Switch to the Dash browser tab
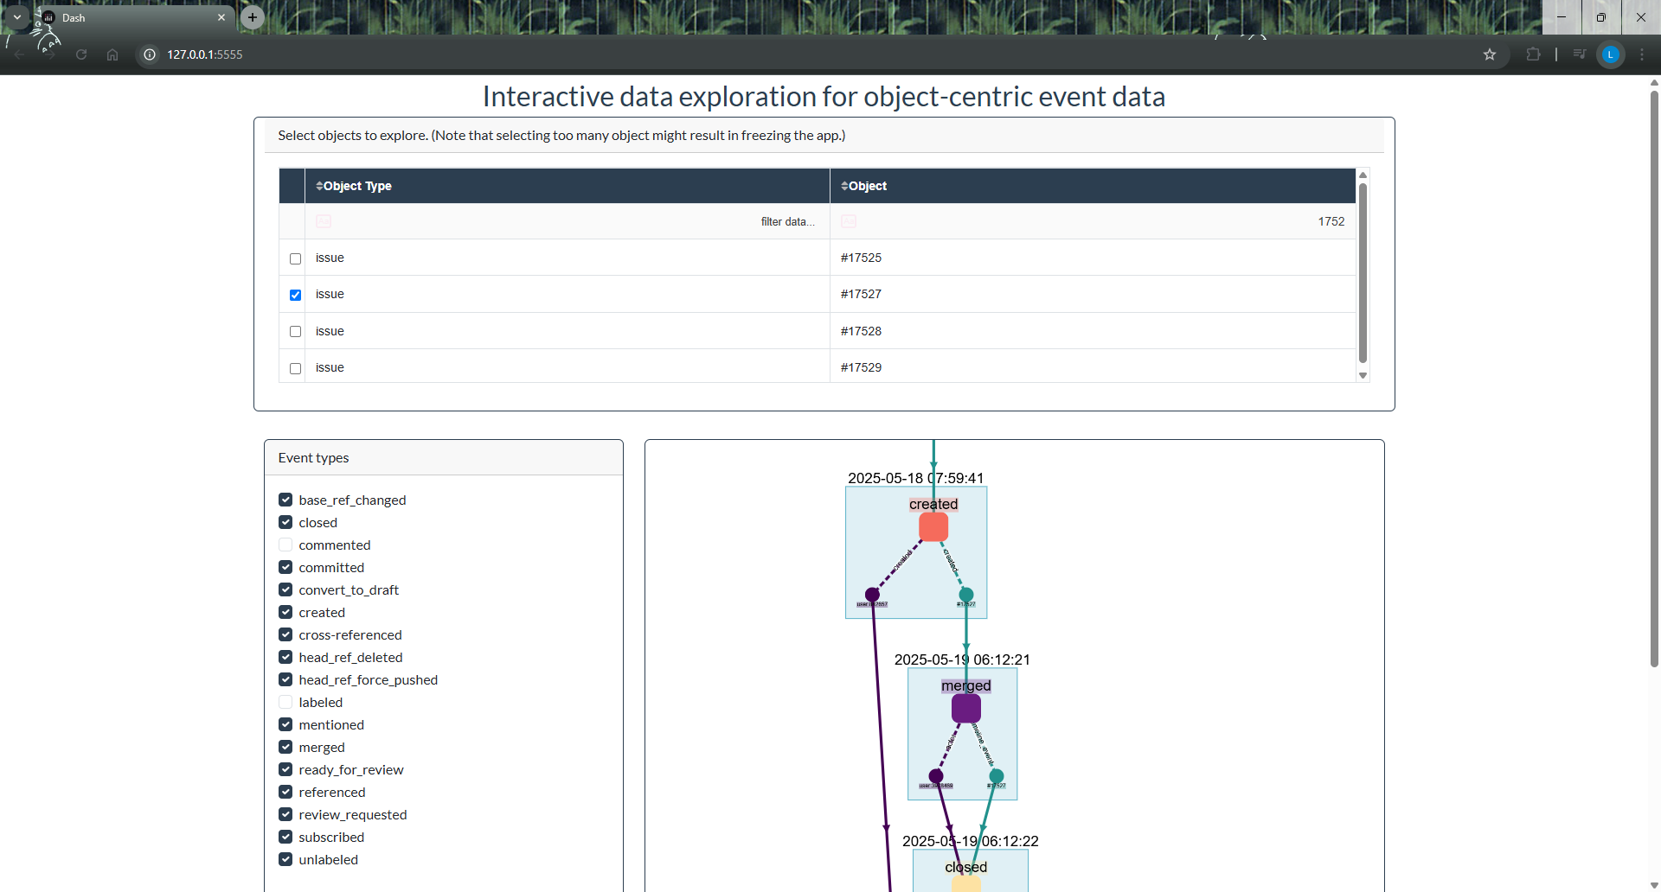 click(x=130, y=17)
